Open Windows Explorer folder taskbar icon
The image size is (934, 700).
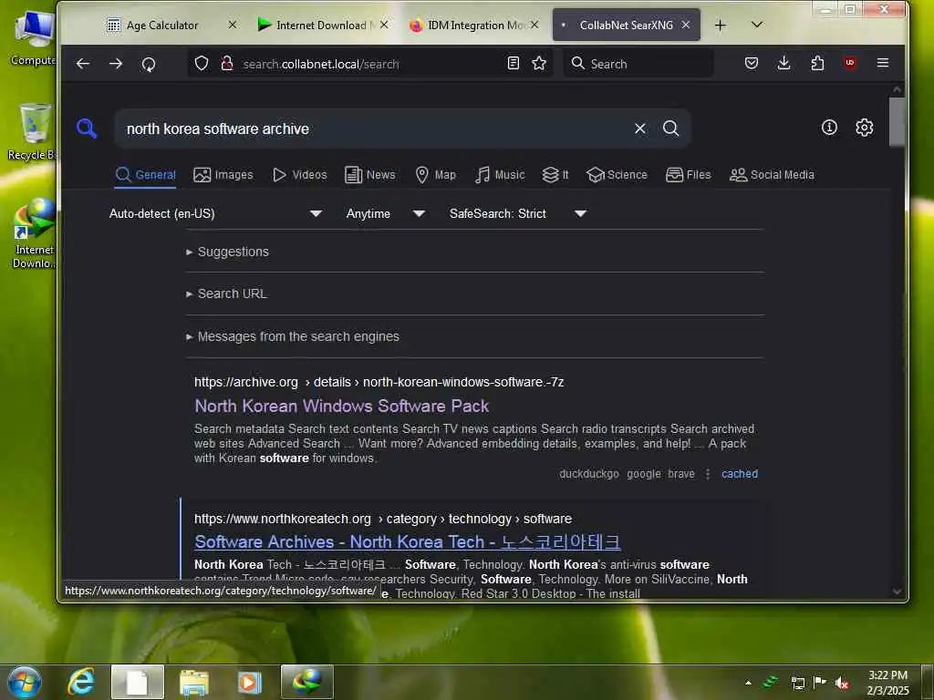click(x=194, y=682)
